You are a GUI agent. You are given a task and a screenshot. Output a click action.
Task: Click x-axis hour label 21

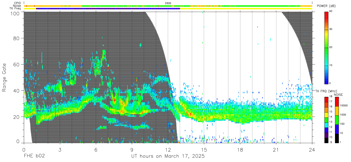tap(276, 150)
